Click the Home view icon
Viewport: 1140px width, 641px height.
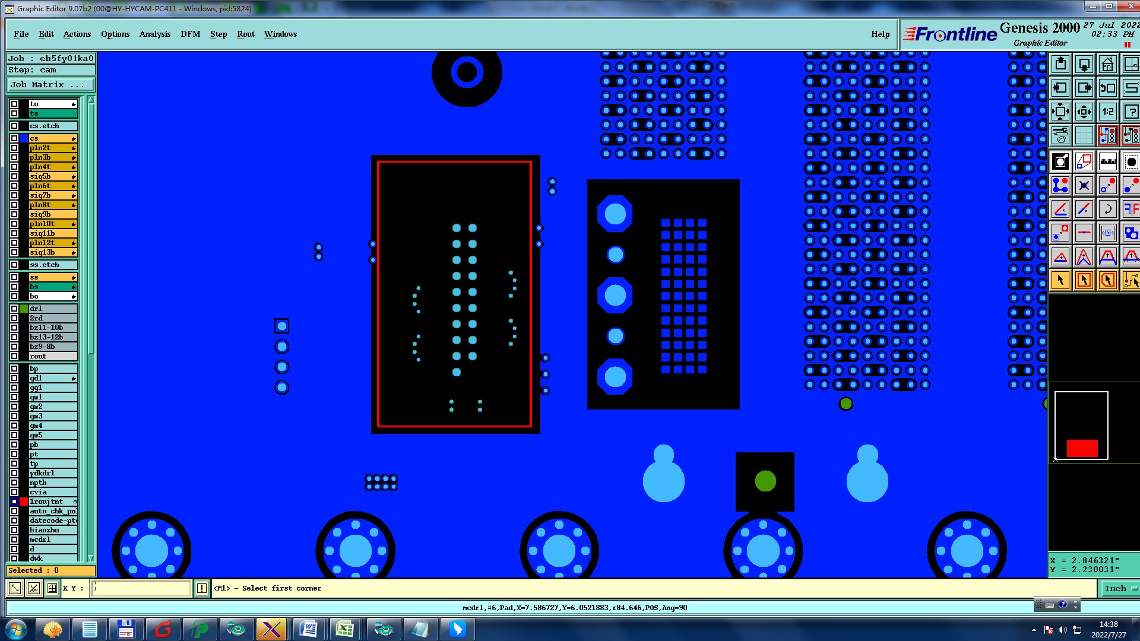click(x=1107, y=64)
